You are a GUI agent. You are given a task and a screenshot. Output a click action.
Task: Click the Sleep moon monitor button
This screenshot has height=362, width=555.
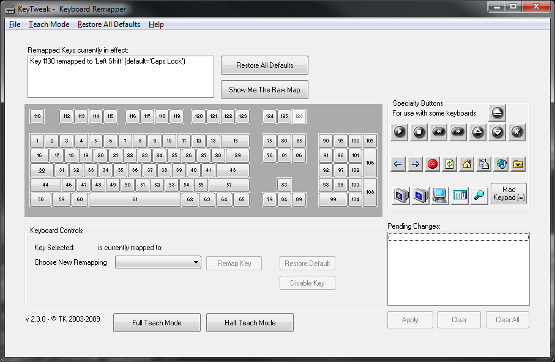401,196
